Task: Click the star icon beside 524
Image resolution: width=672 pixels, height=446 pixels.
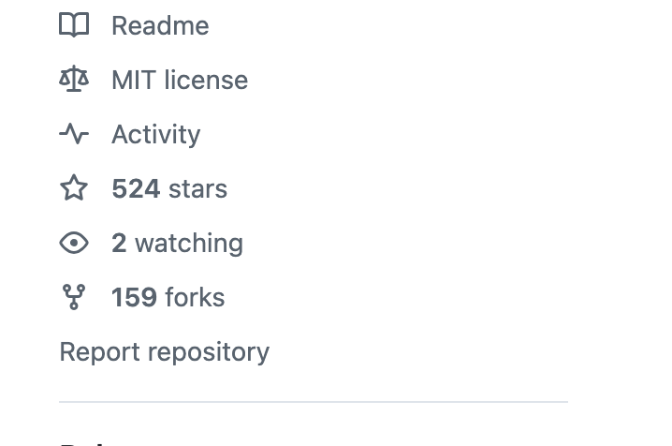Action: [x=74, y=188]
